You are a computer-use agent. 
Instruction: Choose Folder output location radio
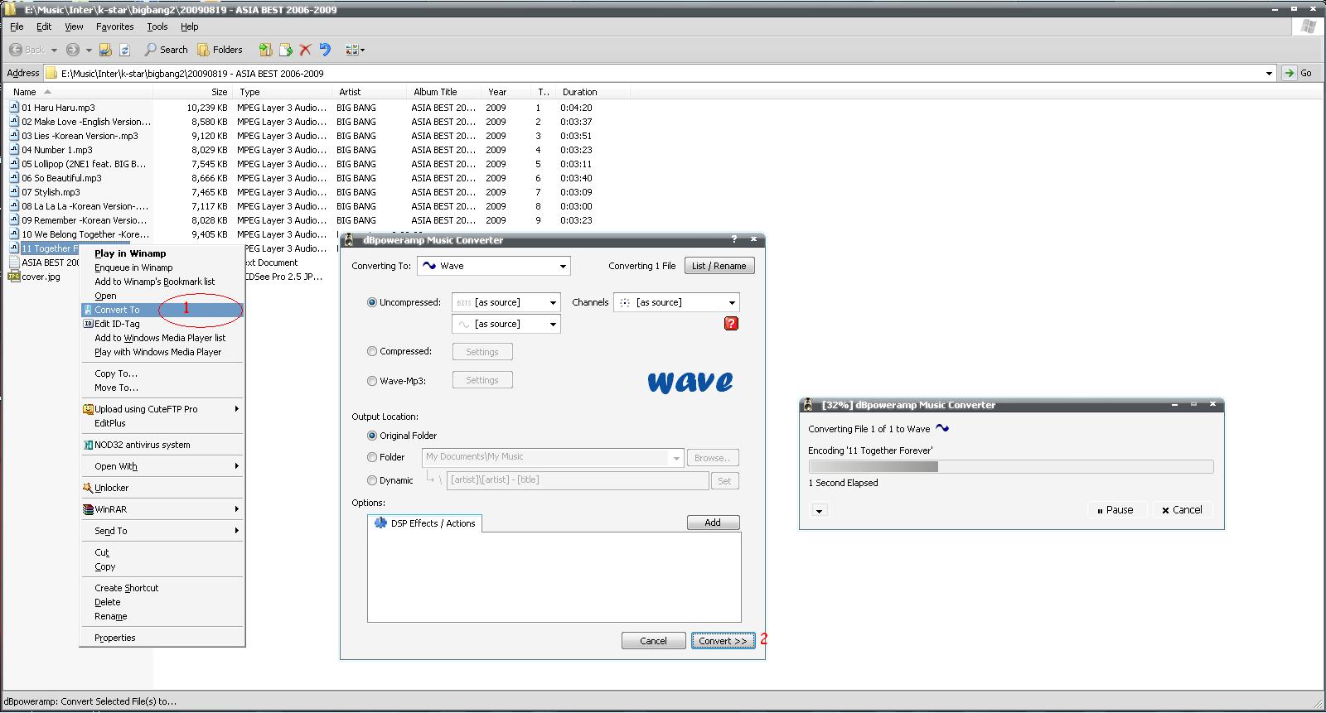372,457
